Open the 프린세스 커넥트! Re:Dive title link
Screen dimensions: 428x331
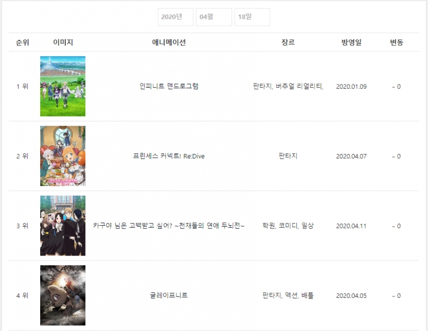(x=169, y=156)
